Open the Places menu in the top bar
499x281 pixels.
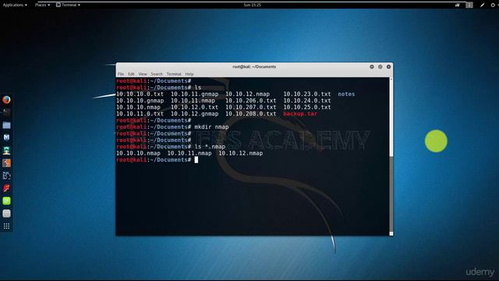(42, 5)
